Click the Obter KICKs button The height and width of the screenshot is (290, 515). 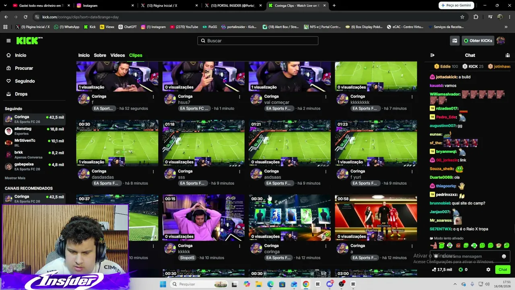pyautogui.click(x=478, y=41)
